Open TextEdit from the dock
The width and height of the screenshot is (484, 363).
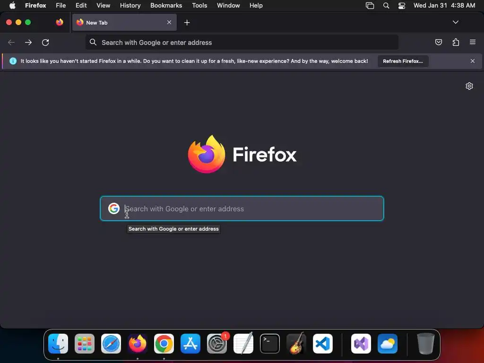[x=243, y=344]
